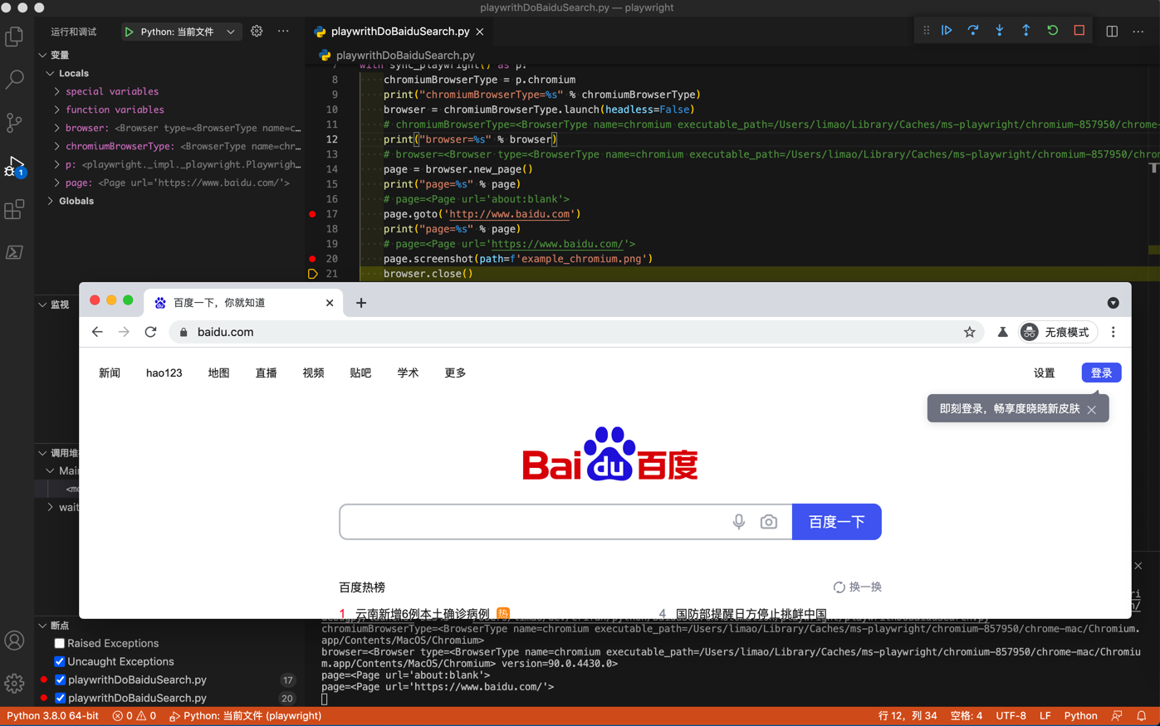1160x726 pixels.
Task: Close the playwrithDoBaiduSearch.py editor tab
Action: (x=480, y=32)
